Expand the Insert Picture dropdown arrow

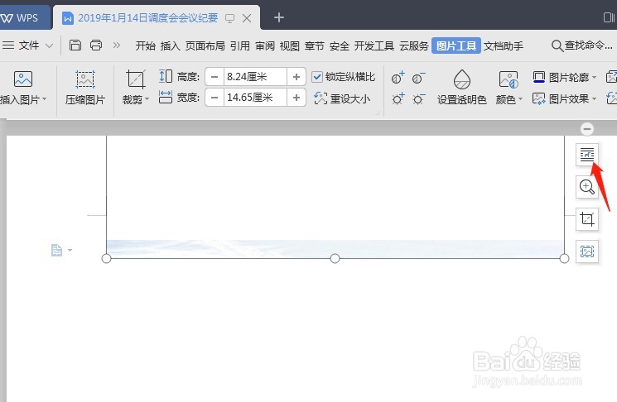coord(45,99)
